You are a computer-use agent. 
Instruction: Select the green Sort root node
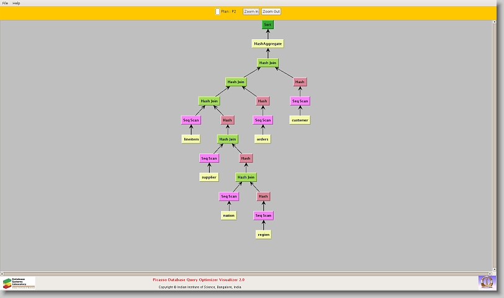pos(268,25)
